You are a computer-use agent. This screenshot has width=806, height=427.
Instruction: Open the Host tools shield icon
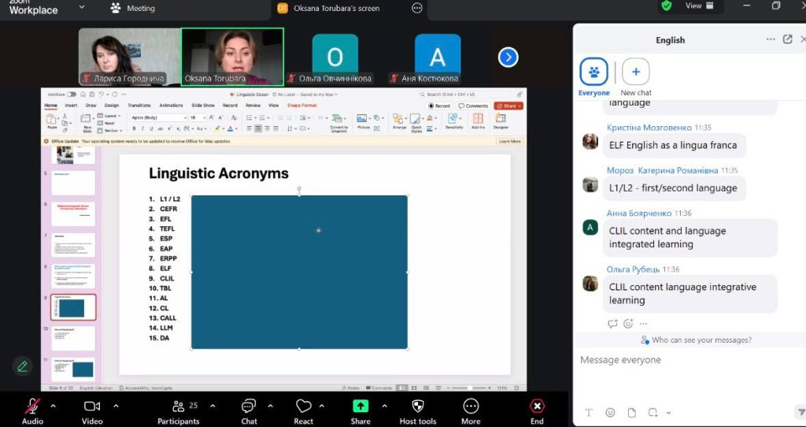[417, 407]
